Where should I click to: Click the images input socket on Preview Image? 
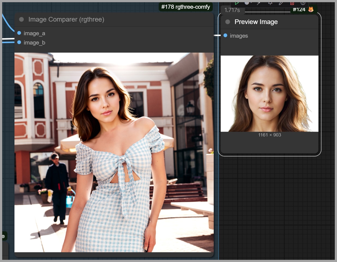pyautogui.click(x=225, y=35)
